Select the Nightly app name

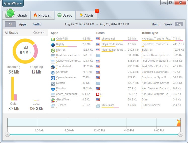60,44
